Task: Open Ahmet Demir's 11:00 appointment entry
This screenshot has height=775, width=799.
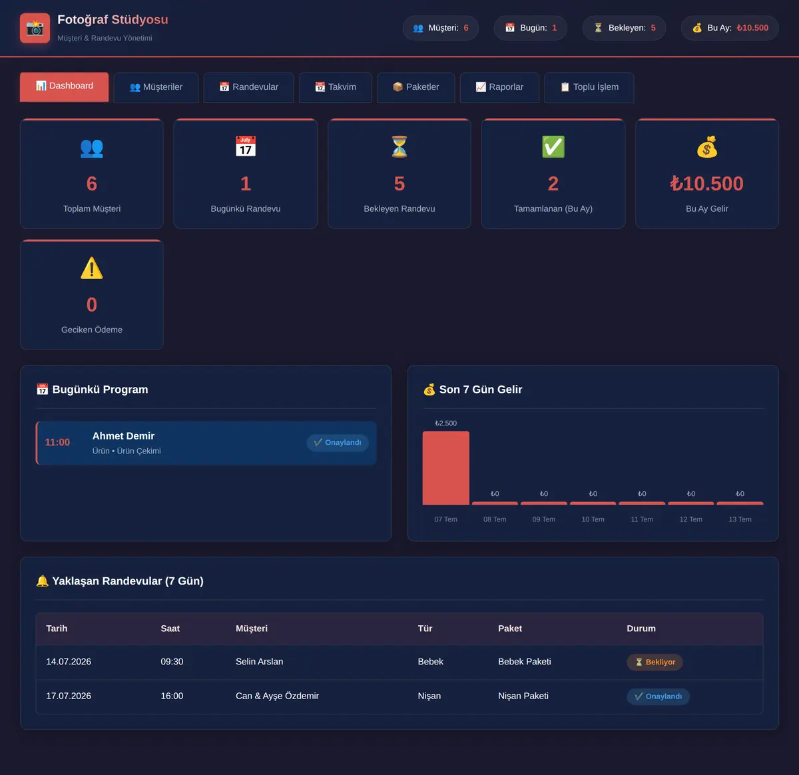Action: click(206, 443)
